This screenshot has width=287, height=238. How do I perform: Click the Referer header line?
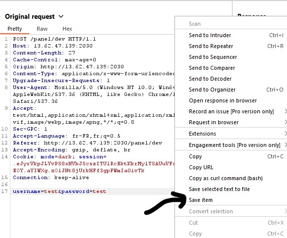click(x=88, y=143)
